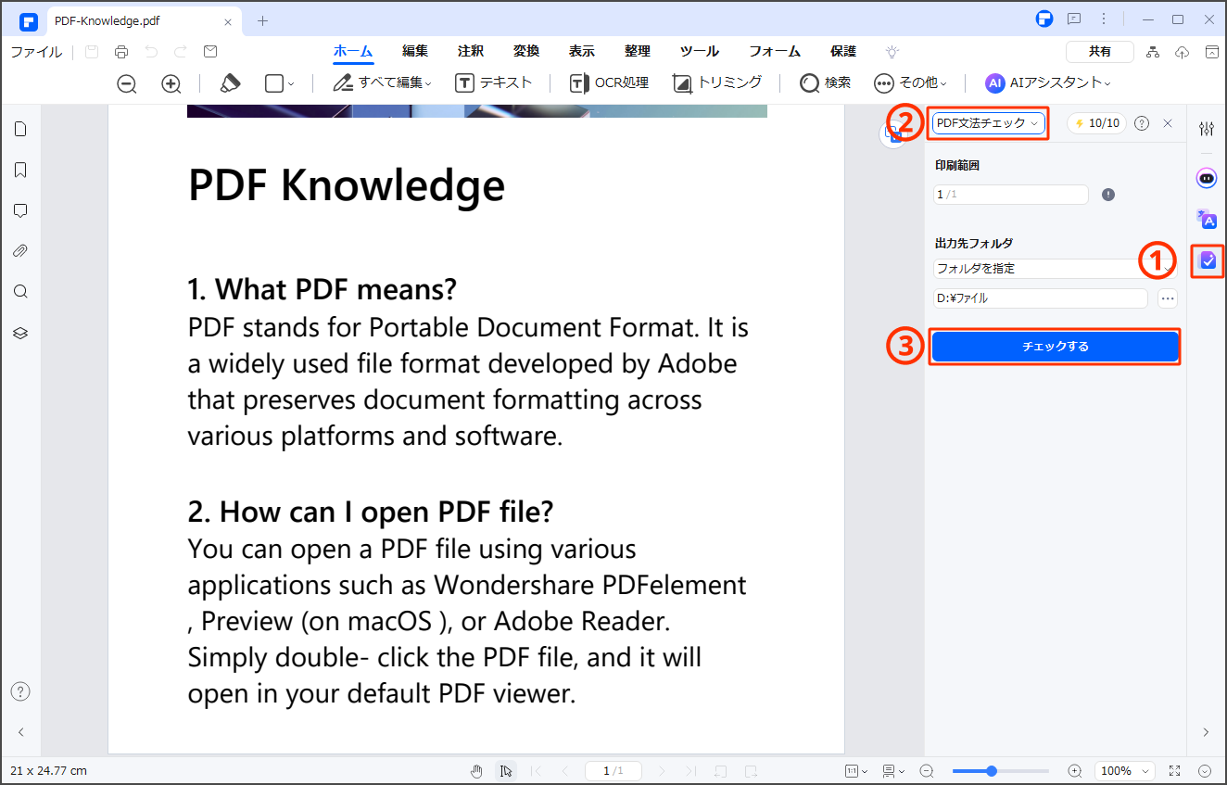Click the zoom out magnifier in toolbar

coord(127,83)
